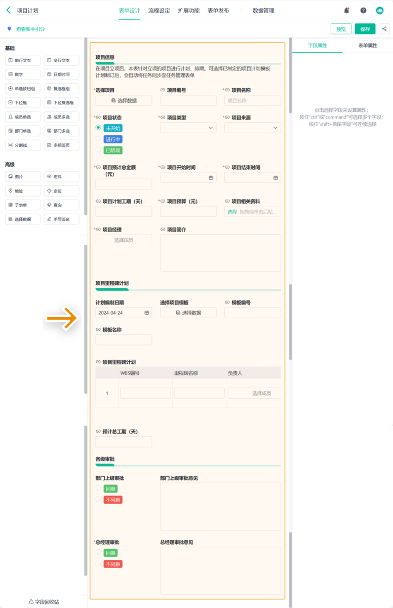
Task: Add a 复选框组 field
Action: coord(61,89)
